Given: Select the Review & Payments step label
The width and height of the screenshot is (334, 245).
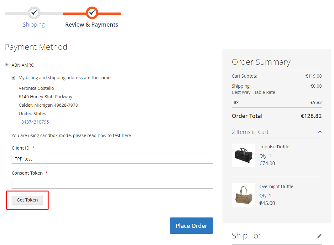Looking at the screenshot, I should click(91, 25).
